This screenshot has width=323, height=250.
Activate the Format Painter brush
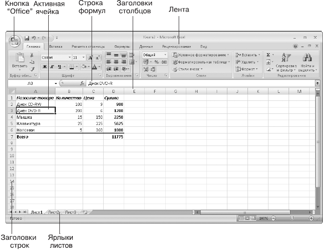point(32,69)
